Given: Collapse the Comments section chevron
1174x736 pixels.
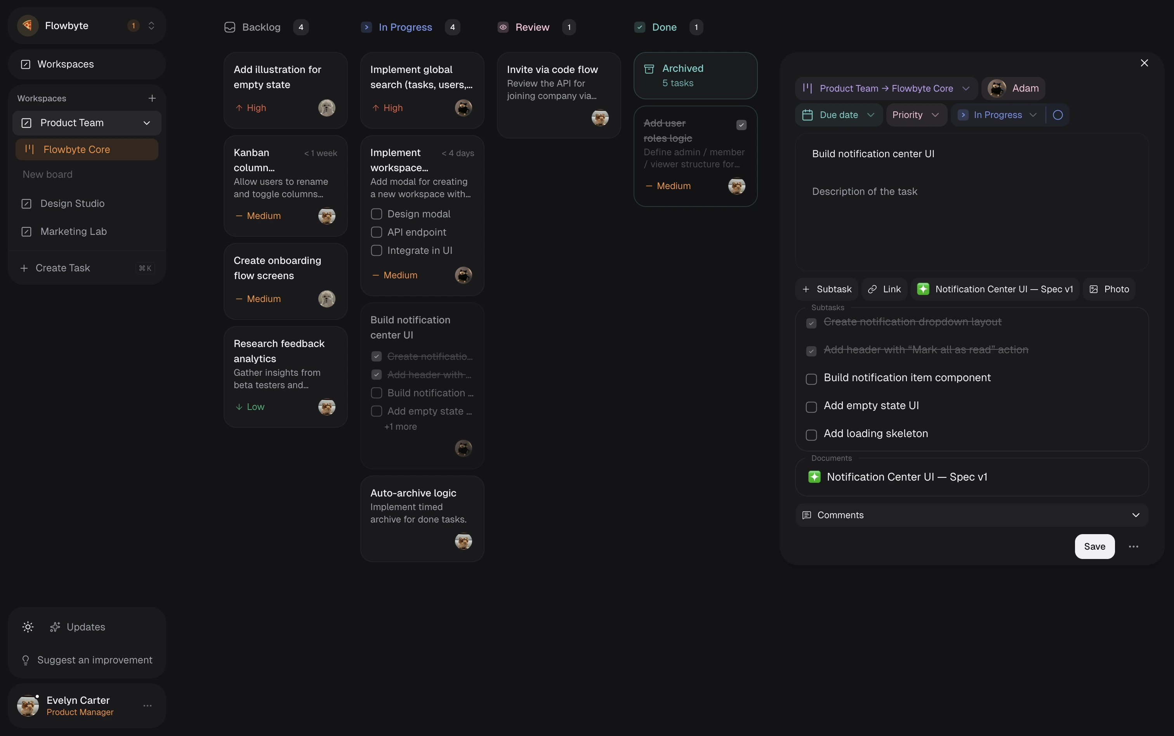Looking at the screenshot, I should click(x=1136, y=514).
